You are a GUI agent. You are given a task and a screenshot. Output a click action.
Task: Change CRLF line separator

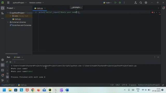pos(117,85)
